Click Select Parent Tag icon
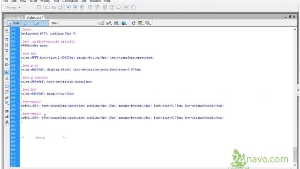The image size is (300, 169). (7, 59)
